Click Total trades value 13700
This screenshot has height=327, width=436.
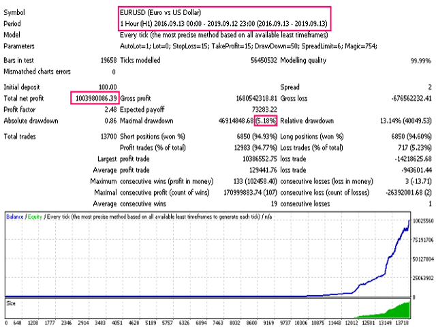point(108,136)
